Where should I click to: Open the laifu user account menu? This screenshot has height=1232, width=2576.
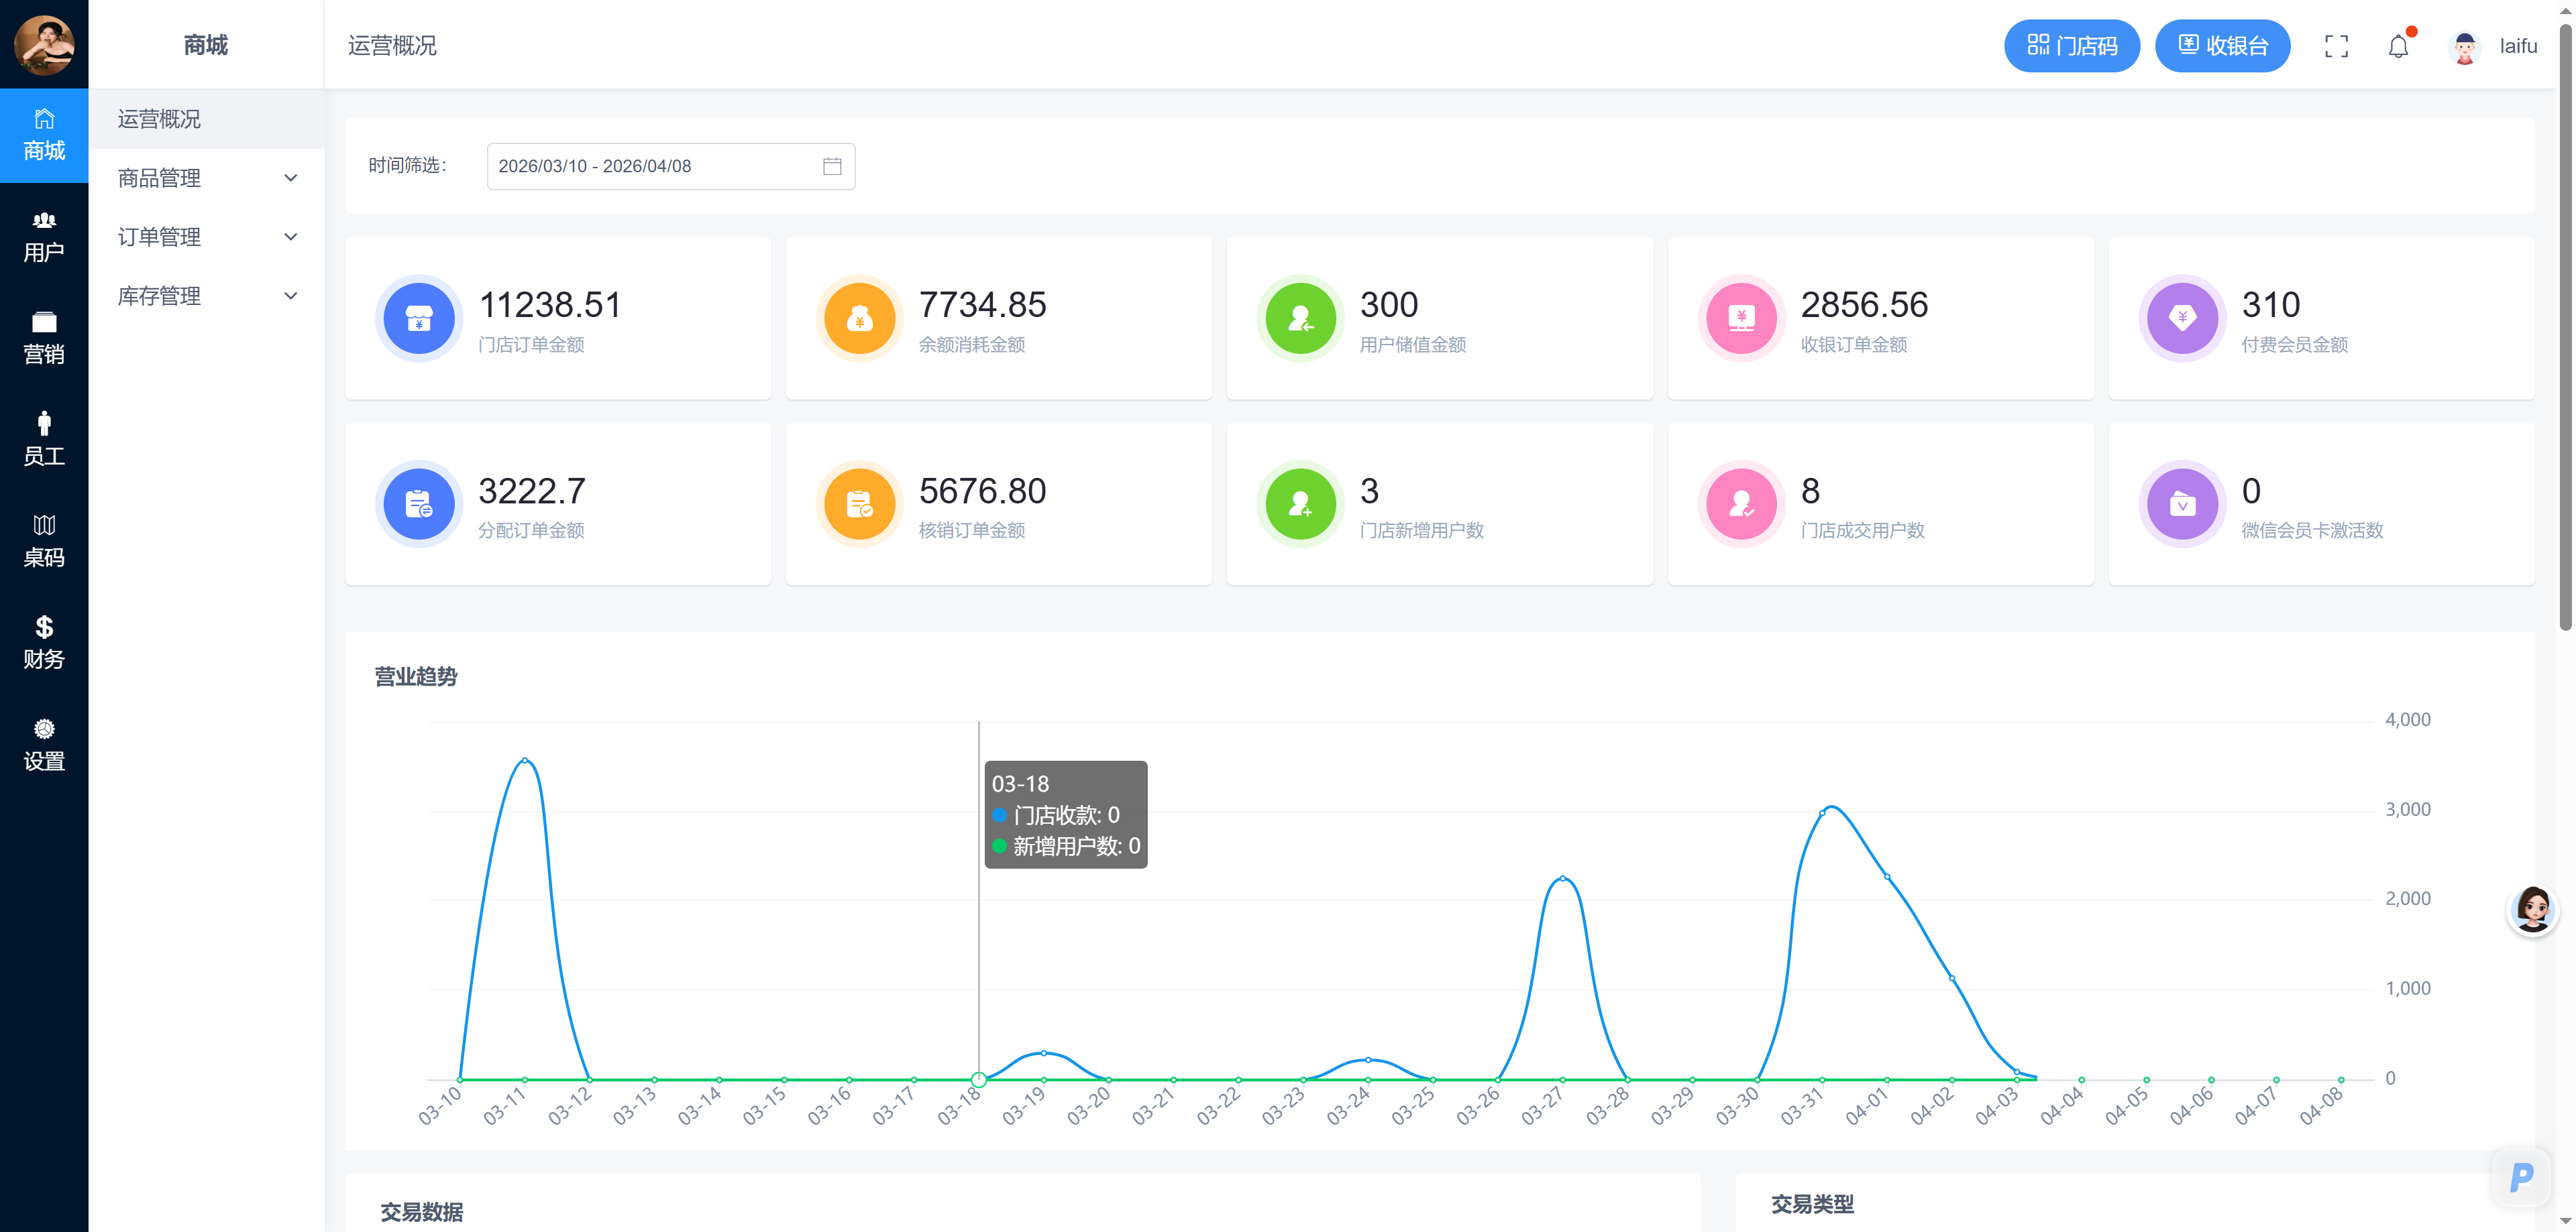2494,46
